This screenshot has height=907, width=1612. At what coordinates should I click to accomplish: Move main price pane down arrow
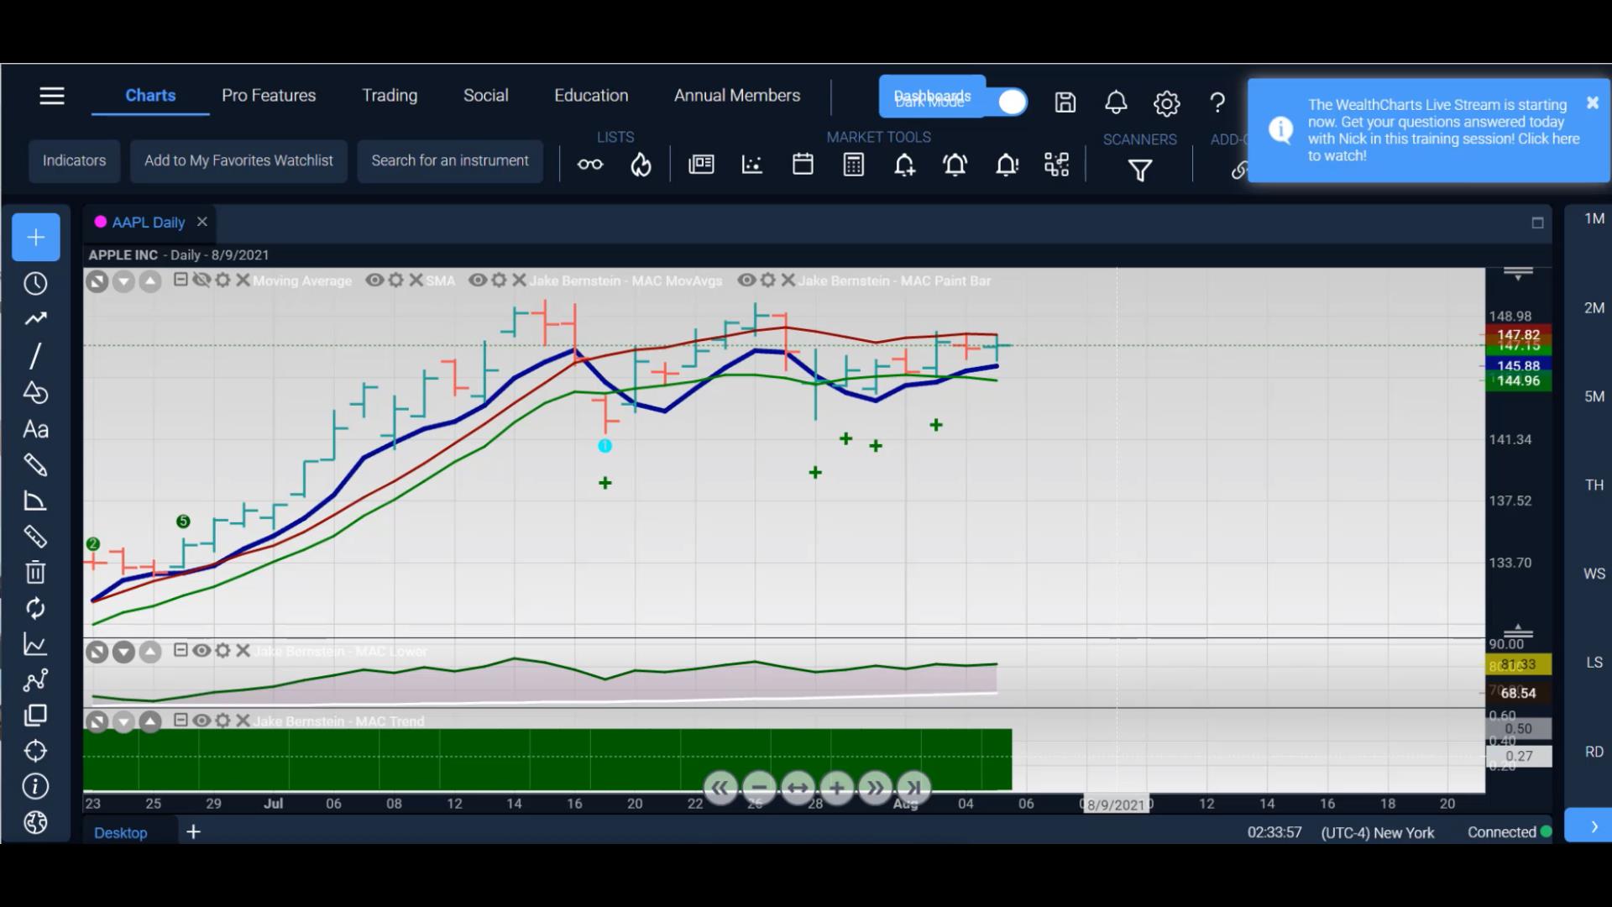coord(123,281)
